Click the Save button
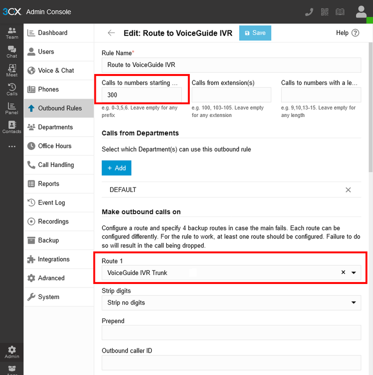The width and height of the screenshot is (373, 375). coord(255,33)
